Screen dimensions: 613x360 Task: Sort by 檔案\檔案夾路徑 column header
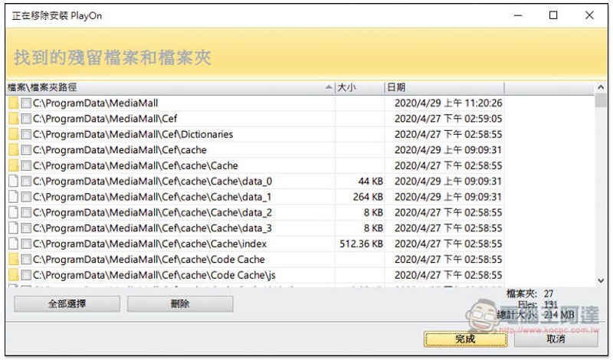click(x=170, y=87)
